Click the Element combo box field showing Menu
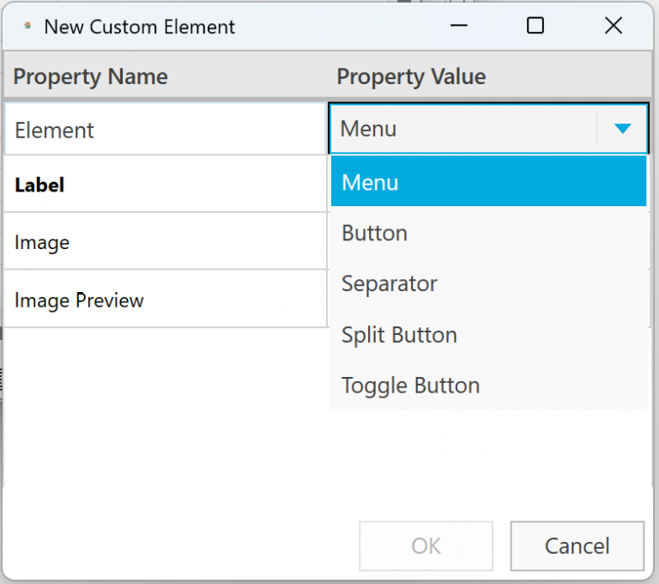Image resolution: width=659 pixels, height=584 pixels. click(x=462, y=129)
